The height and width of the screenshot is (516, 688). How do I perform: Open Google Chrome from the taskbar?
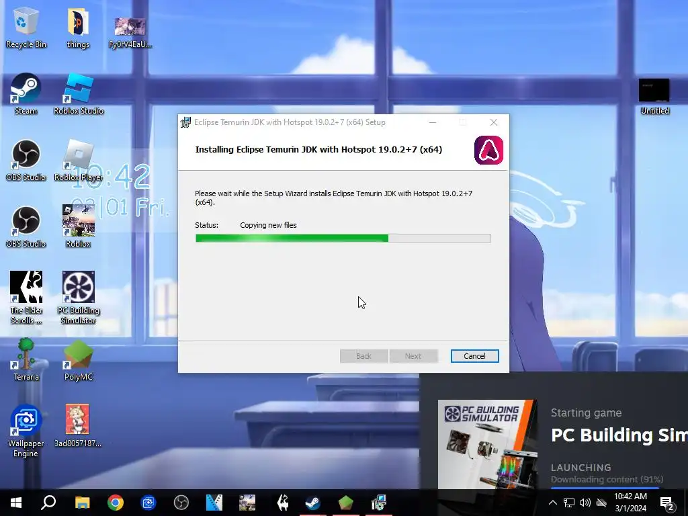(116, 503)
